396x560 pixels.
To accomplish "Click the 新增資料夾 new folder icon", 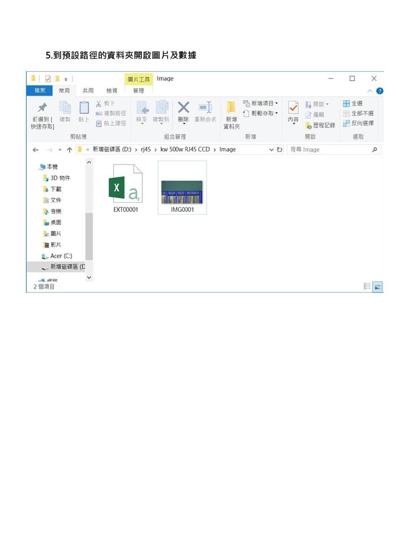I will [231, 107].
